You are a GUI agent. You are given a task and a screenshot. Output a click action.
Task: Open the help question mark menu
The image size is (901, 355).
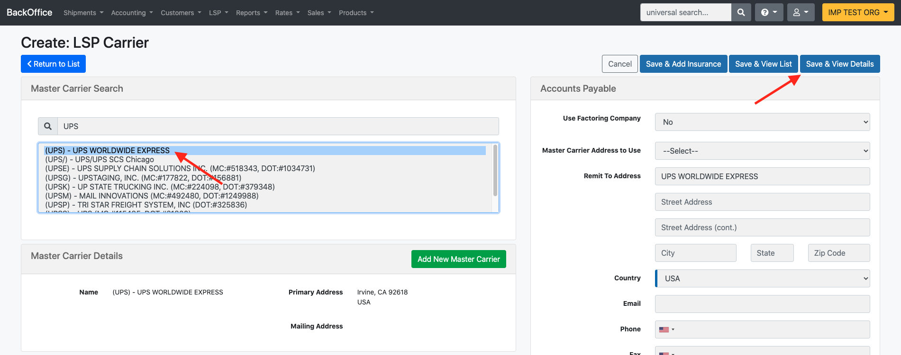tap(769, 13)
